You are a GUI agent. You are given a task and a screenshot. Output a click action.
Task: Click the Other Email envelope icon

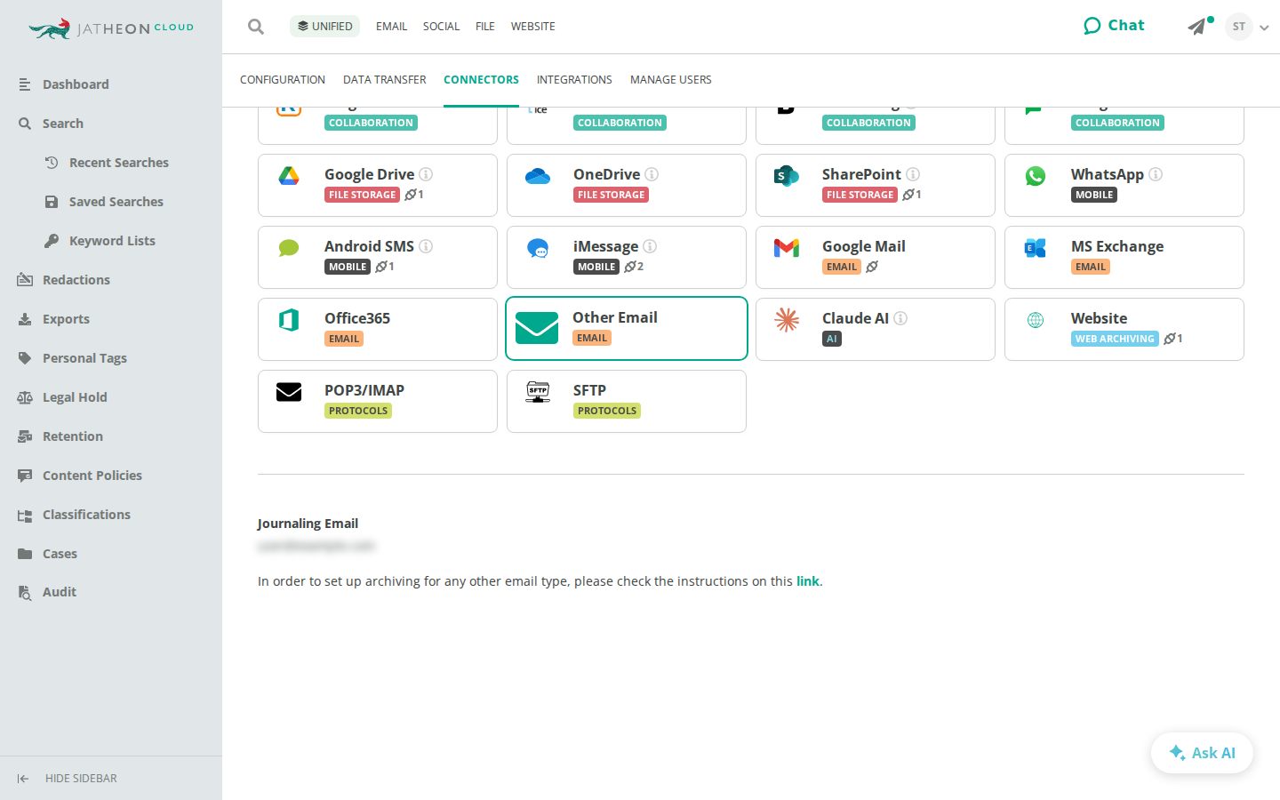pos(537,327)
